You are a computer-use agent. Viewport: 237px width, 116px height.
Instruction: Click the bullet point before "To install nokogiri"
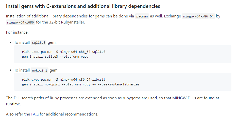pyautogui.click(x=11, y=70)
